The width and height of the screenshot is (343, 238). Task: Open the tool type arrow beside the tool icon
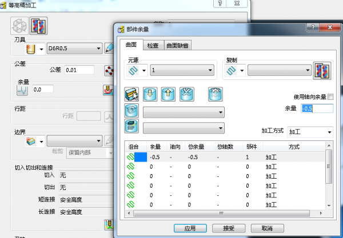[x=41, y=49]
